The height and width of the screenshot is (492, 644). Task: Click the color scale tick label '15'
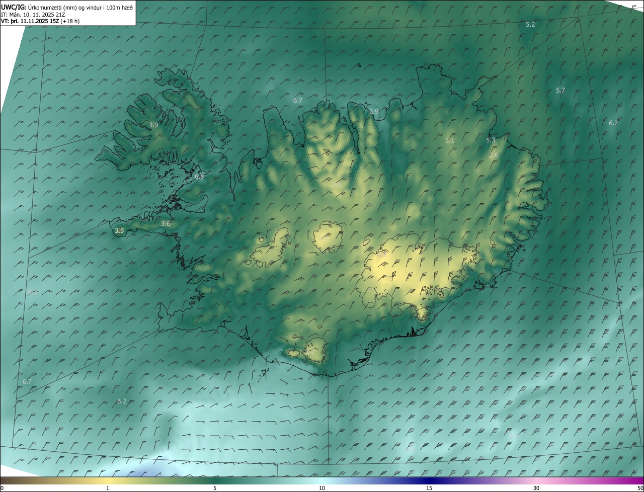429,488
